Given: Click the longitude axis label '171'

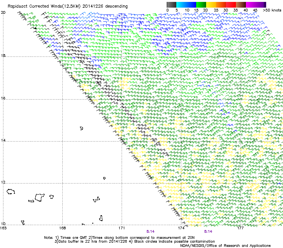Looking at the screenshot, I should 122,228.
